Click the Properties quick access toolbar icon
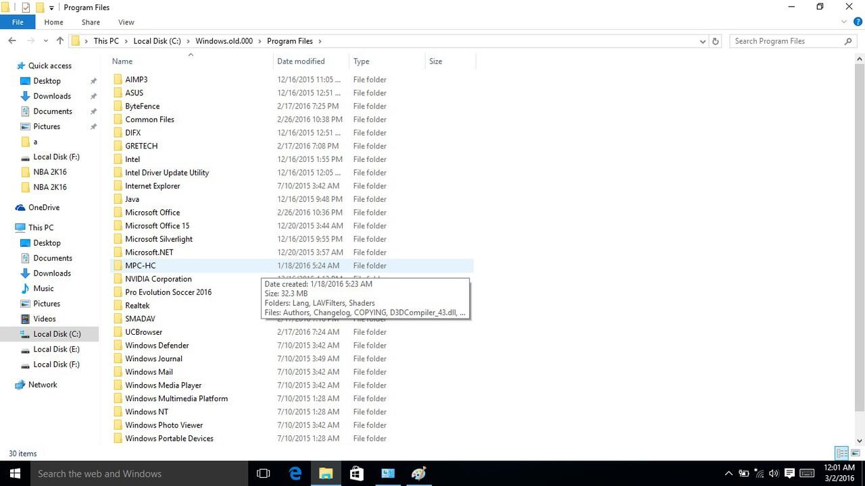The height and width of the screenshot is (486, 865). pyautogui.click(x=26, y=7)
